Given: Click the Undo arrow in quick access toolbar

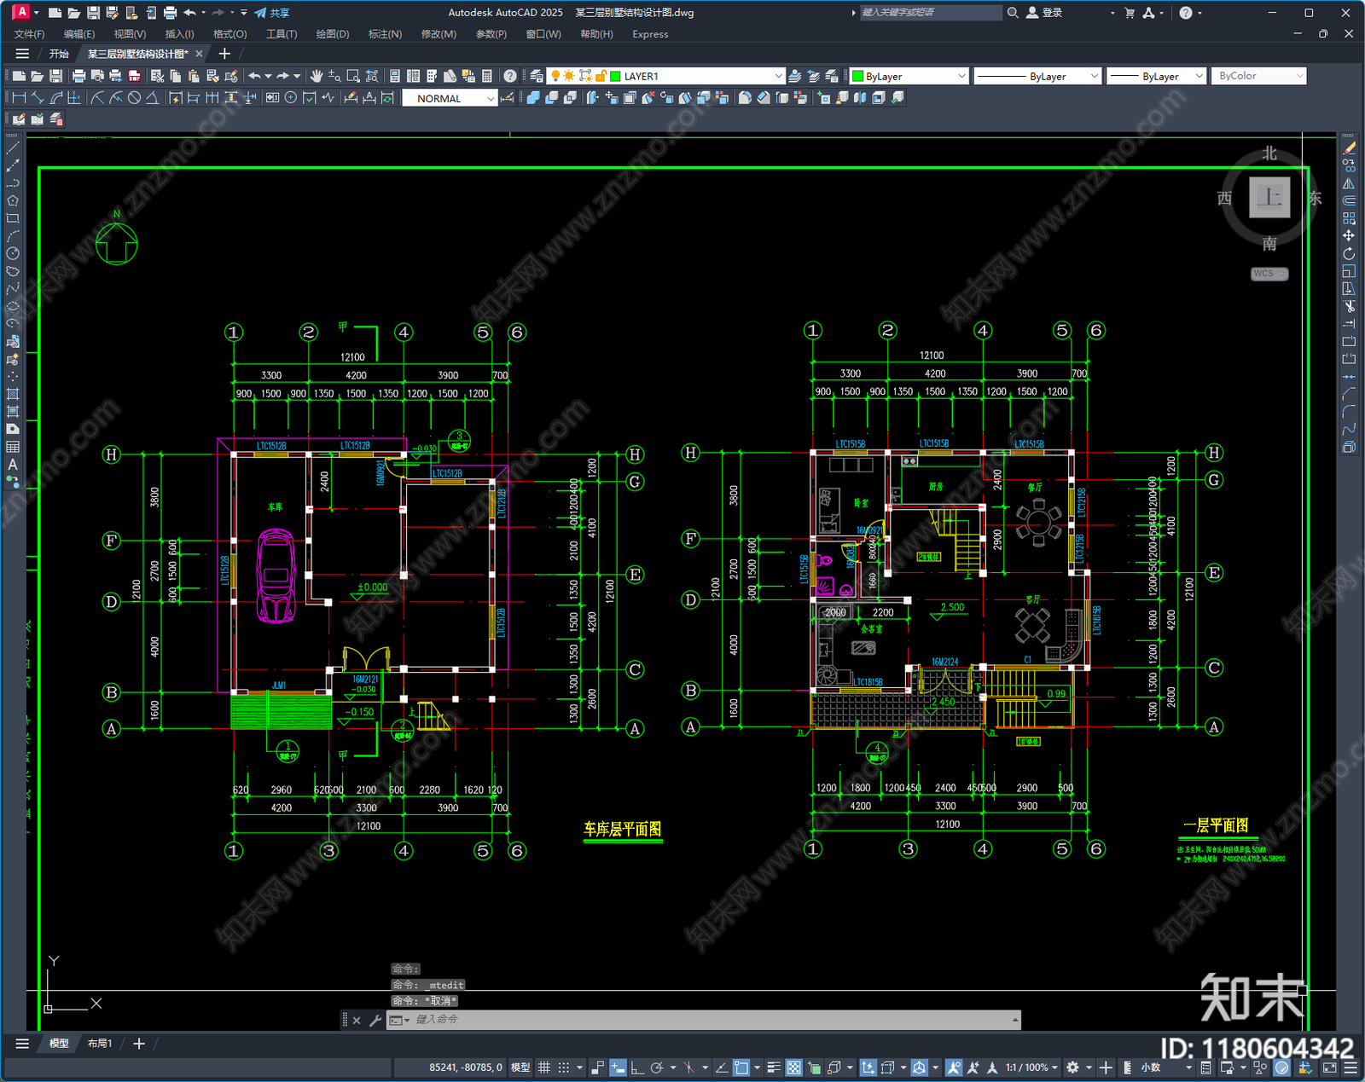Looking at the screenshot, I should coord(189,13).
